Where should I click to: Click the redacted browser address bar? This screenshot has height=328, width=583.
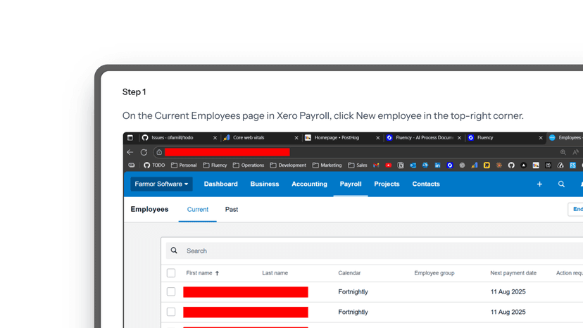point(227,152)
